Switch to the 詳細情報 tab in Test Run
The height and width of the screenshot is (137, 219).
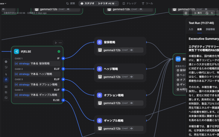point(210,29)
